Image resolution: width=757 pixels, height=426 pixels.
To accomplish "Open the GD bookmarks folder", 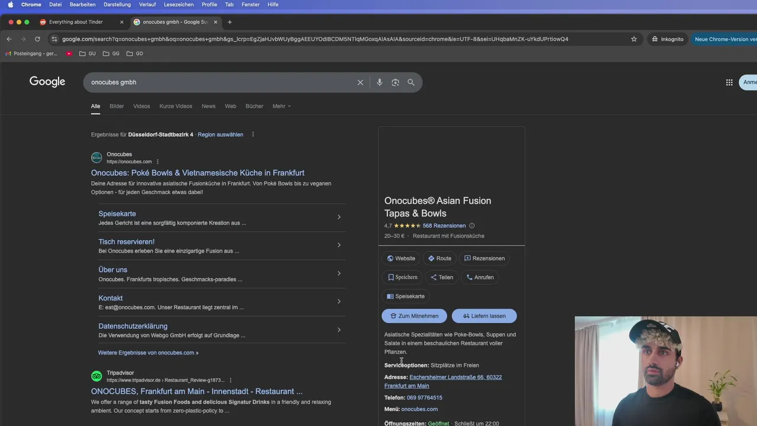I will (135, 53).
